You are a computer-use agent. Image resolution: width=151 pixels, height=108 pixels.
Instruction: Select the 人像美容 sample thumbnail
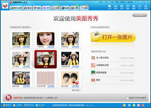(x=46, y=39)
